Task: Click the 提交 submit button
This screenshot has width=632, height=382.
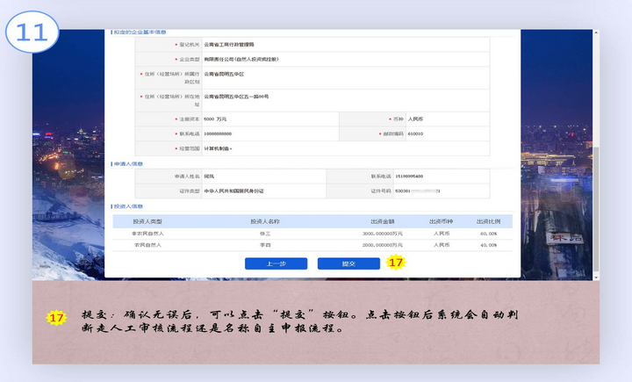Action: pyautogui.click(x=348, y=263)
